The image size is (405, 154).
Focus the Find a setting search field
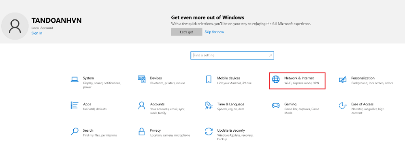pos(232,55)
